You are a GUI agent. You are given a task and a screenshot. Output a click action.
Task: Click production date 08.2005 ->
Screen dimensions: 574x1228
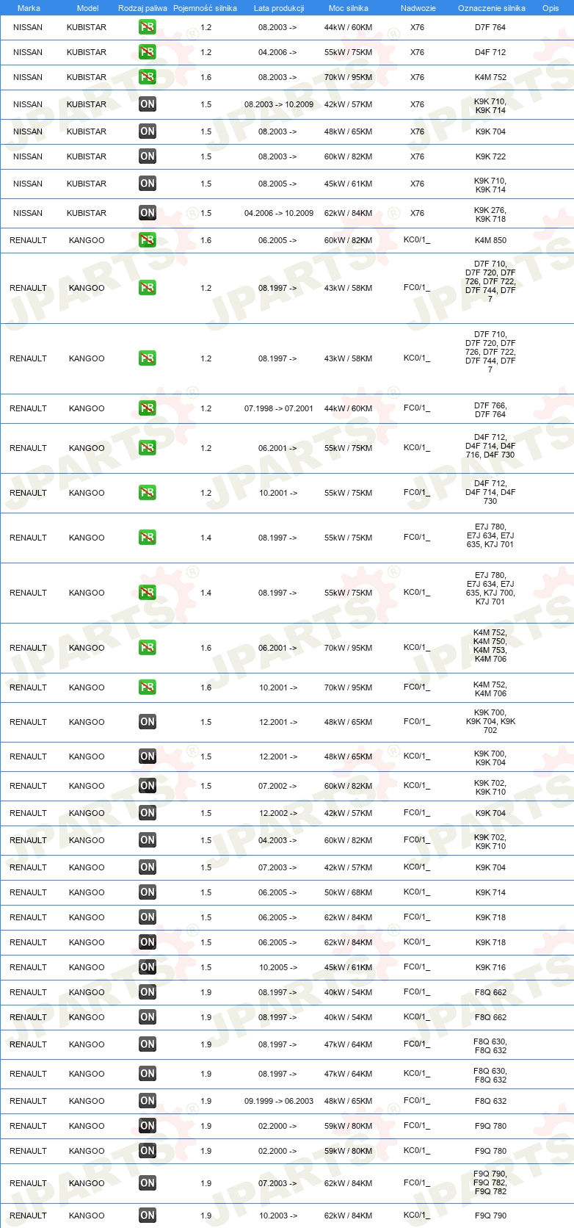point(277,184)
